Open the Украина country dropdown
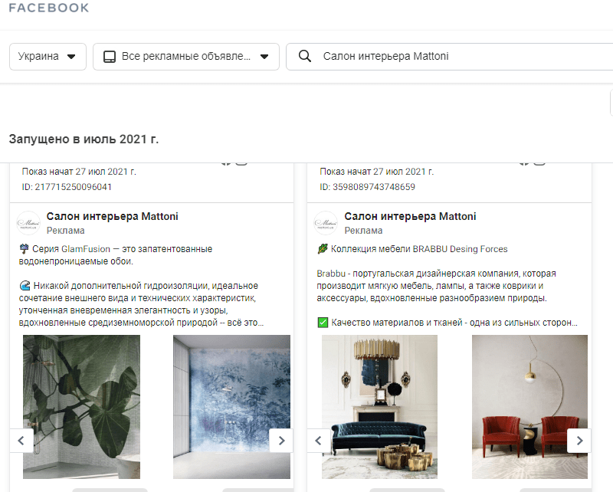Image resolution: width=613 pixels, height=492 pixels. coord(48,57)
